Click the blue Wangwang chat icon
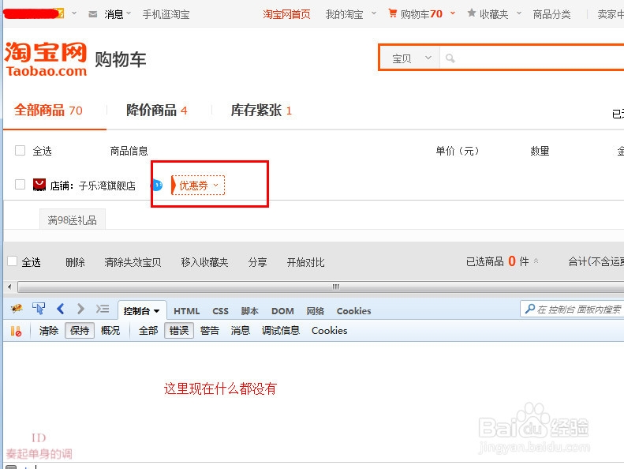Screen dimensions: 624x469 coord(157,186)
